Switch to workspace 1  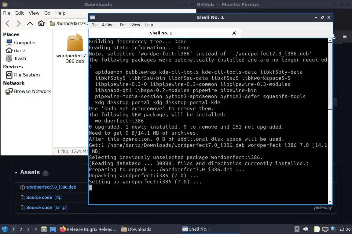point(14,229)
